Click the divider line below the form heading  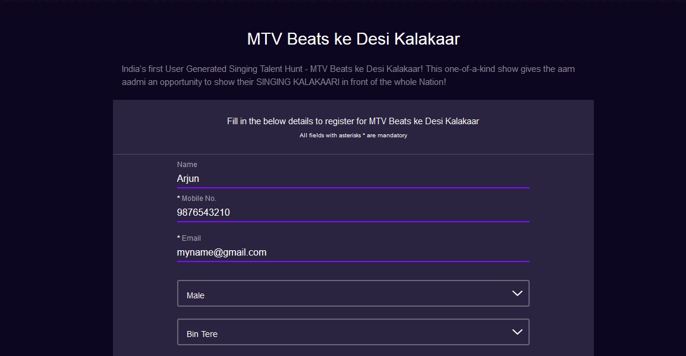[353, 155]
